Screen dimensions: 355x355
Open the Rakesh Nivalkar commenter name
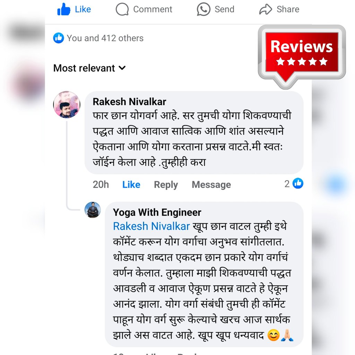point(129,102)
